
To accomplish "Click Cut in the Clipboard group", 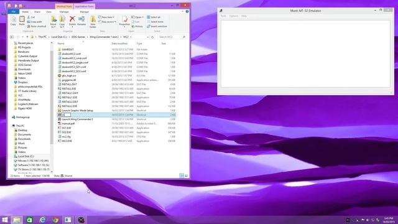I will click(x=31, y=17).
